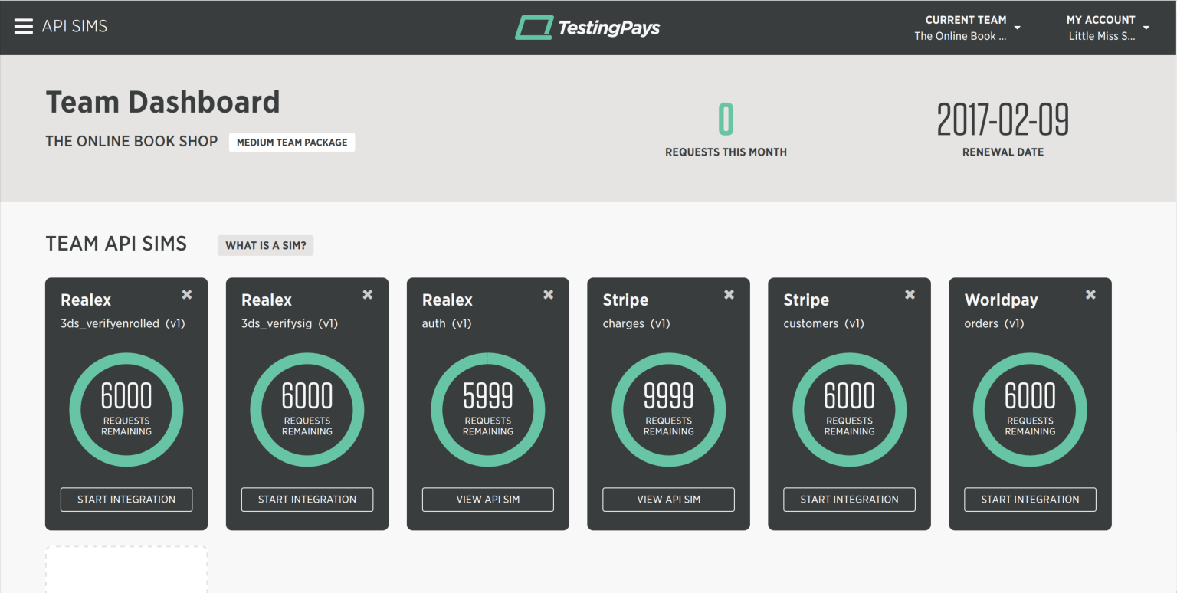This screenshot has width=1177, height=593.
Task: Remove the Realex auth sim card
Action: point(549,294)
